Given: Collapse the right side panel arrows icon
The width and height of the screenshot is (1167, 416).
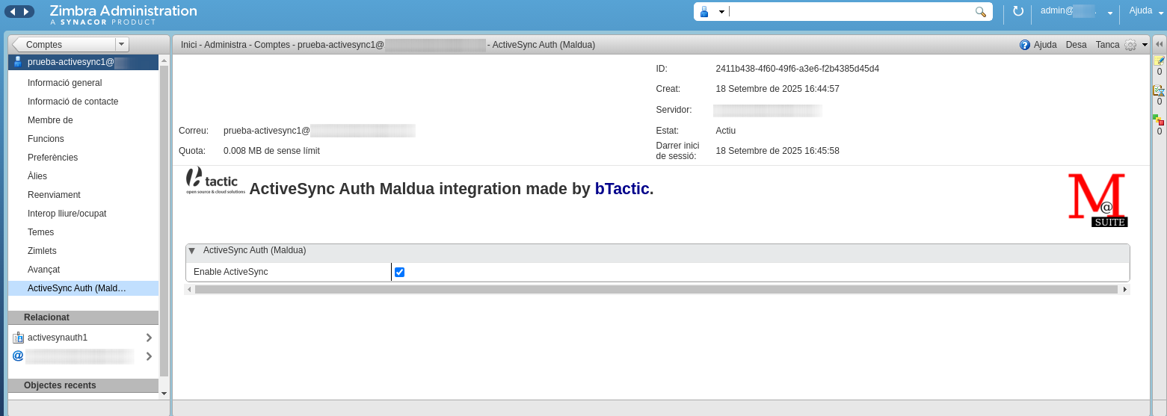Looking at the screenshot, I should (x=1159, y=44).
